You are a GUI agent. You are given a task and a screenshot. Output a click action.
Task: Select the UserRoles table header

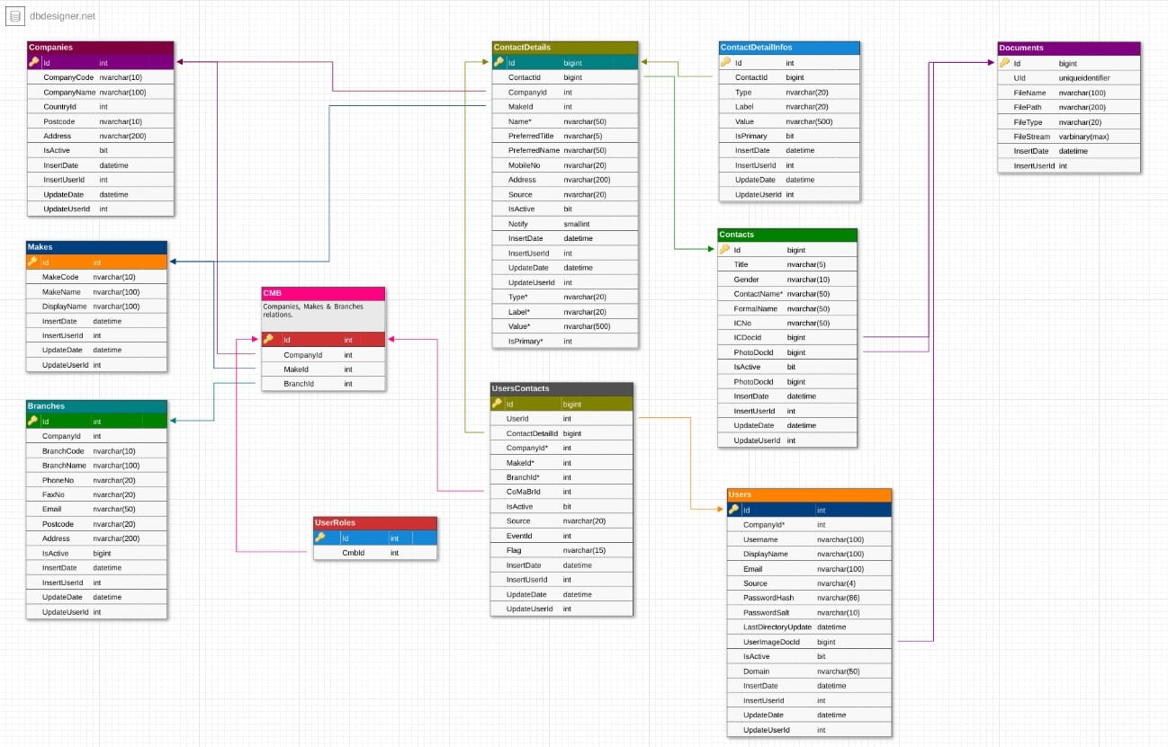374,523
